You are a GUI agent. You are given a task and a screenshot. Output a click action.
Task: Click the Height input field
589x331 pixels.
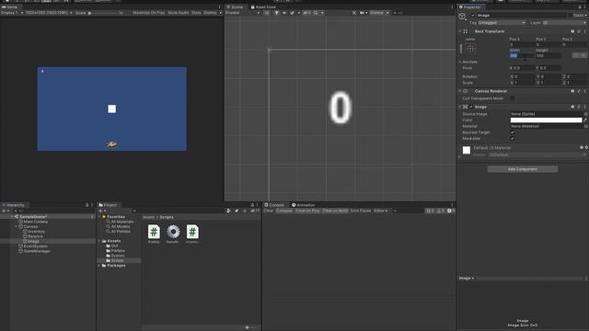point(549,55)
